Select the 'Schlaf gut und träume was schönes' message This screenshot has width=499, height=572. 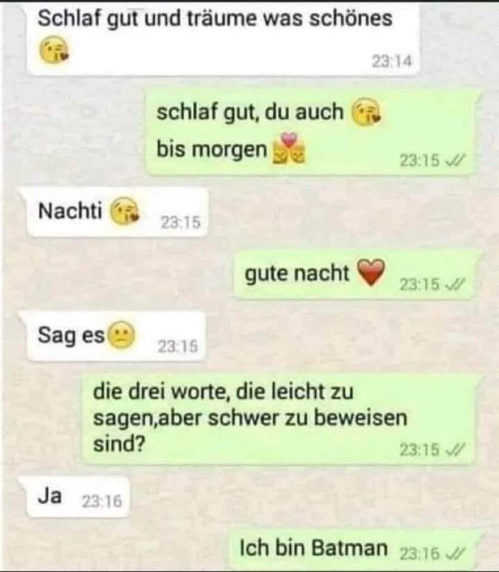pos(224,39)
